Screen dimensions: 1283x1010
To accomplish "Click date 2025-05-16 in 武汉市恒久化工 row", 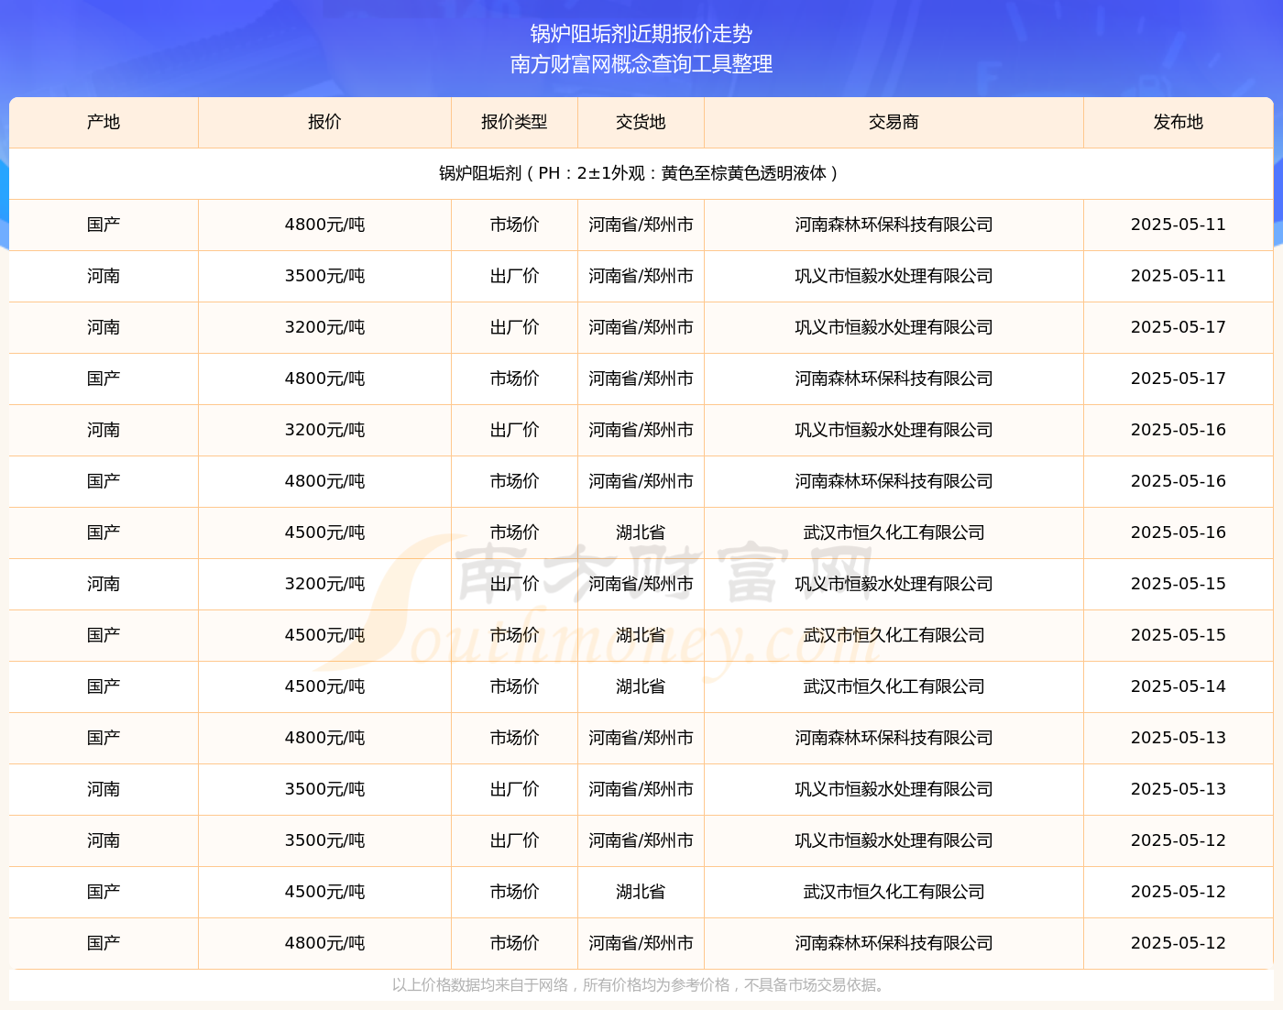I will click(x=1178, y=532).
